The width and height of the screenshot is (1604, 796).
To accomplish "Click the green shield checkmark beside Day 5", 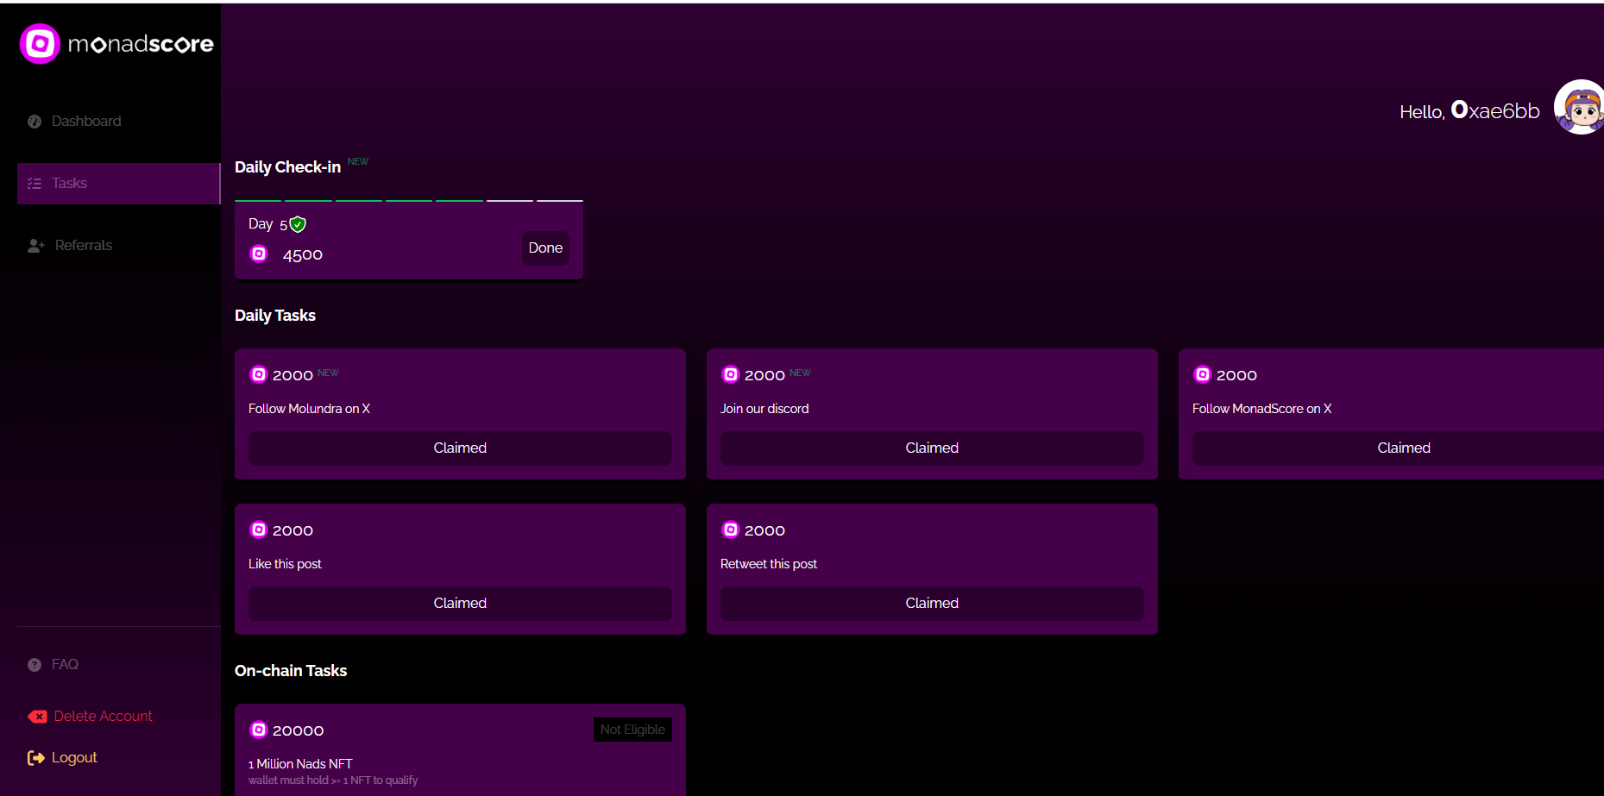I will pos(298,224).
